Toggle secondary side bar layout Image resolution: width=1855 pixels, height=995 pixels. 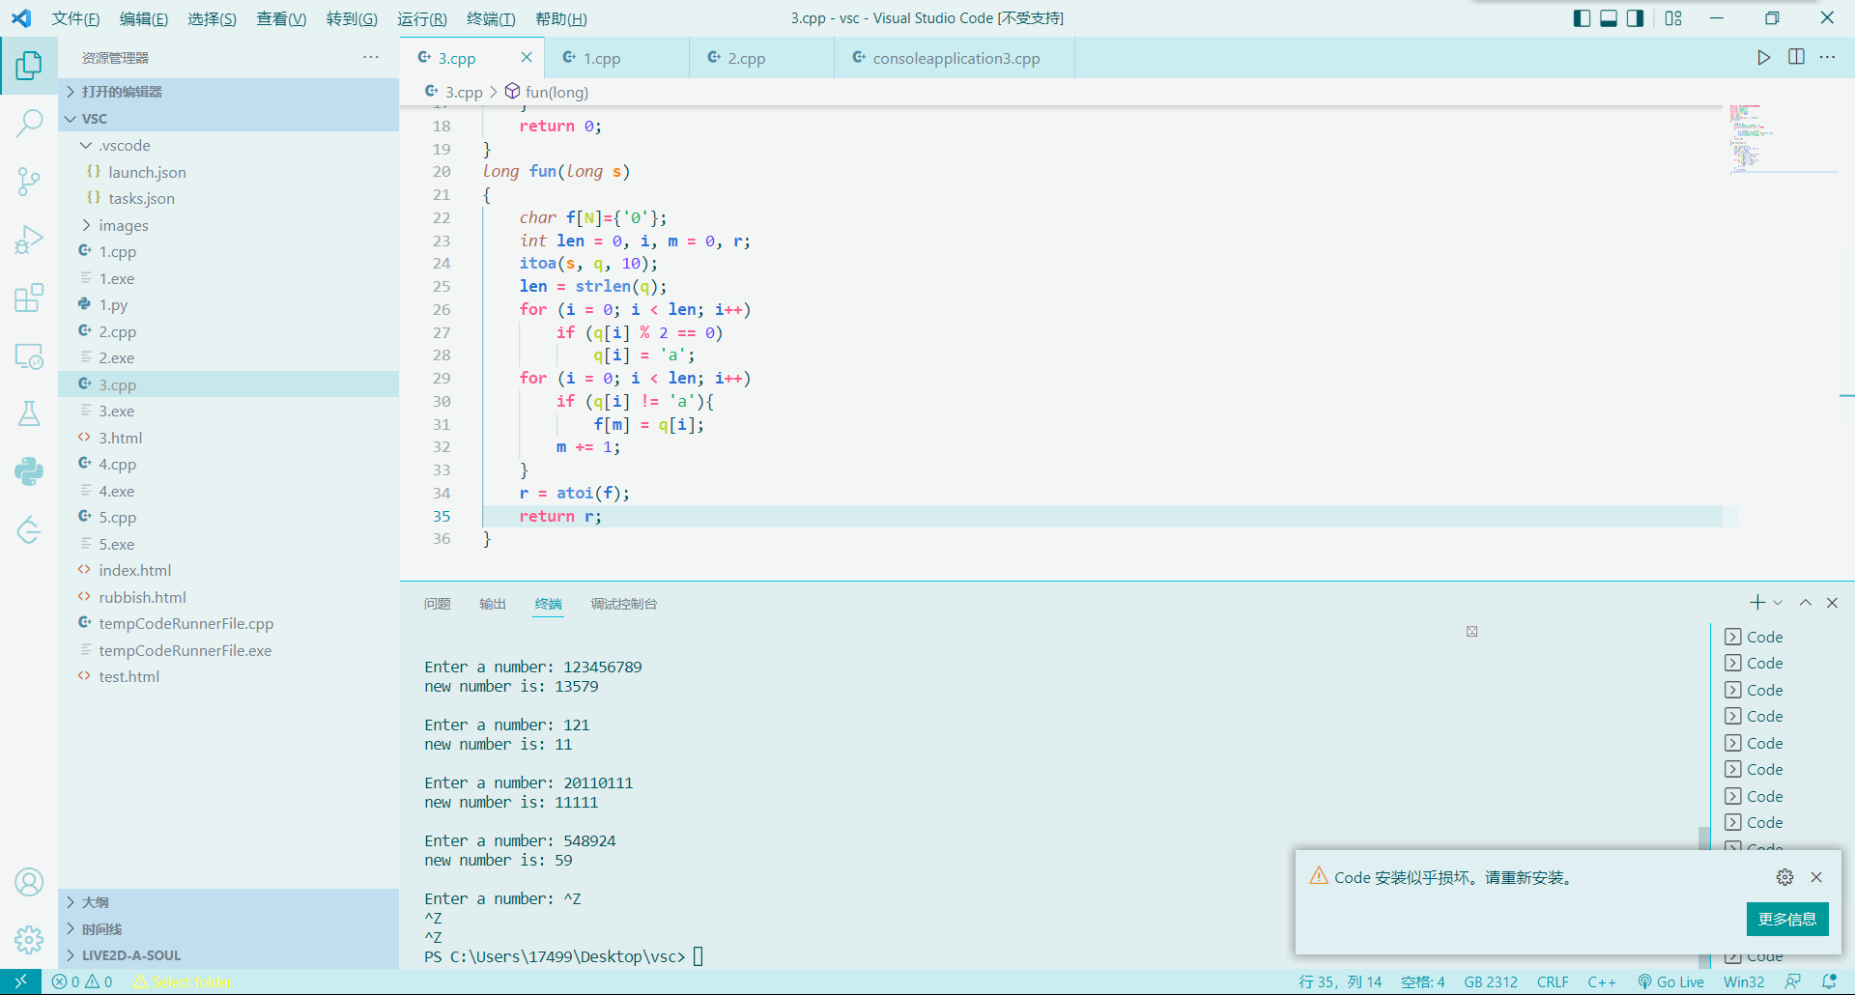tap(1635, 18)
